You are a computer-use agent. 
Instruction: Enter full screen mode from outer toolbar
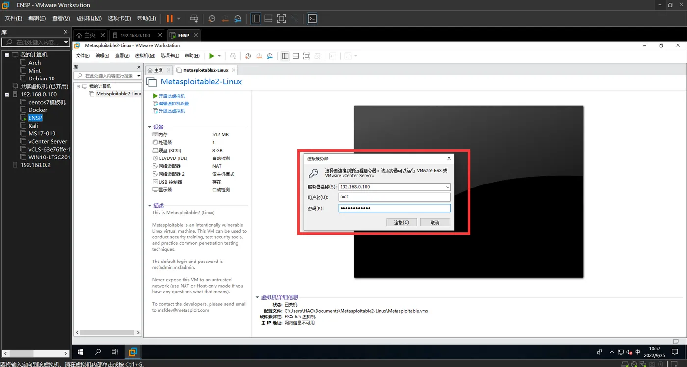(x=281, y=18)
